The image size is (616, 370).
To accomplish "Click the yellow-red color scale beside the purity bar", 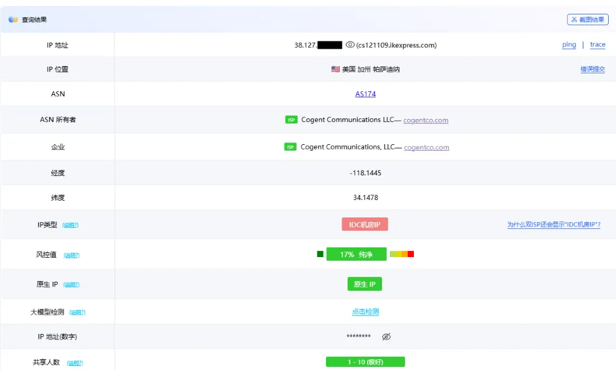I will [x=402, y=253].
